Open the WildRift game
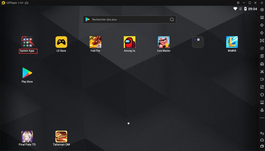 [232, 42]
